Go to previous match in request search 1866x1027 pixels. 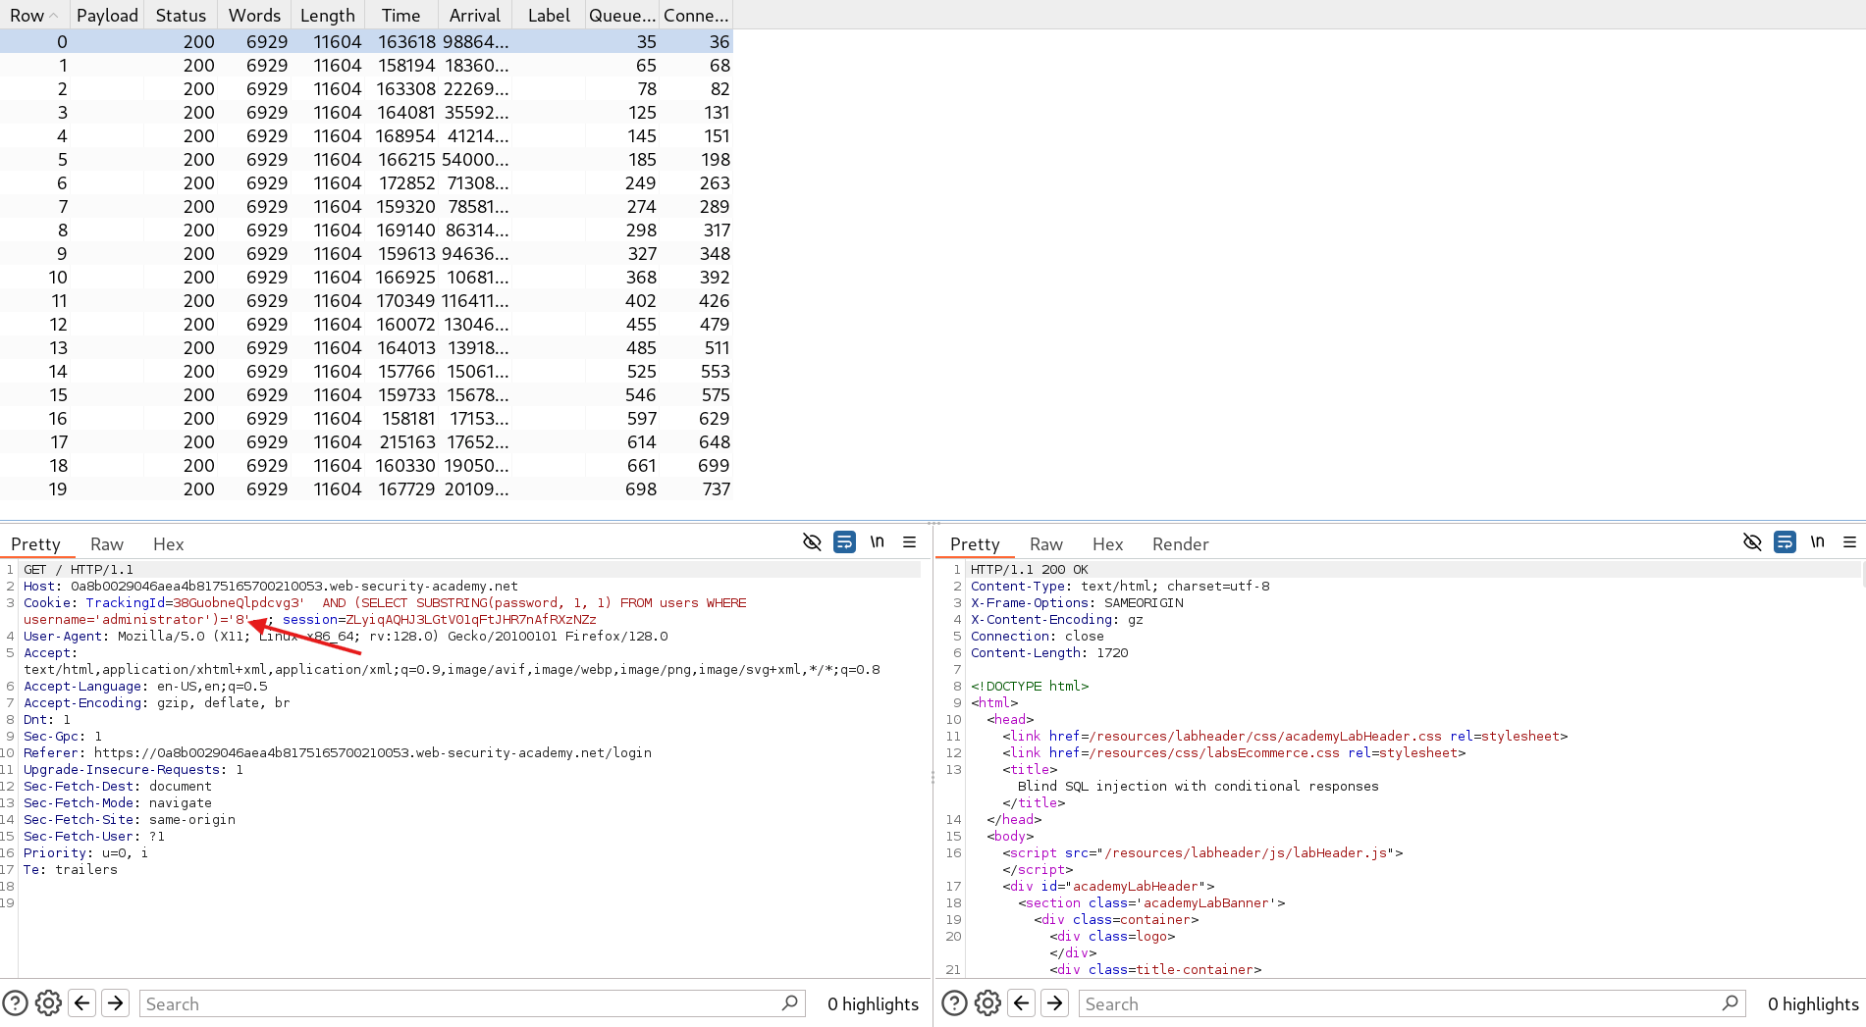(x=82, y=1003)
